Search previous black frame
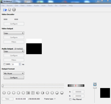This screenshot has width=111, height=104. coord(38,93)
